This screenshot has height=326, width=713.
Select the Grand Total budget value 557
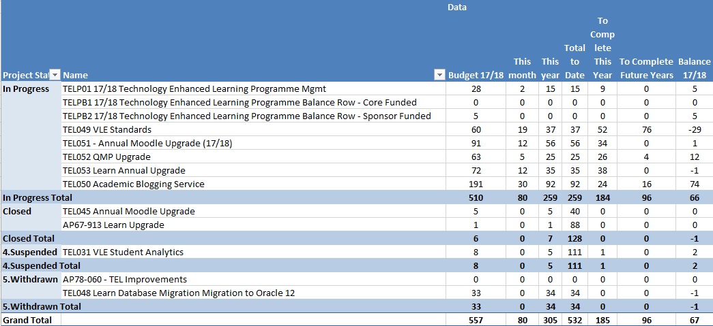[x=476, y=320]
